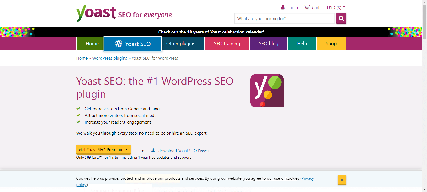Open the Help navigation tab

pyautogui.click(x=302, y=44)
